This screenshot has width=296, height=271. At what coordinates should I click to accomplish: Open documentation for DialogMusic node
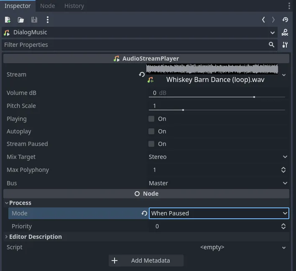click(285, 33)
